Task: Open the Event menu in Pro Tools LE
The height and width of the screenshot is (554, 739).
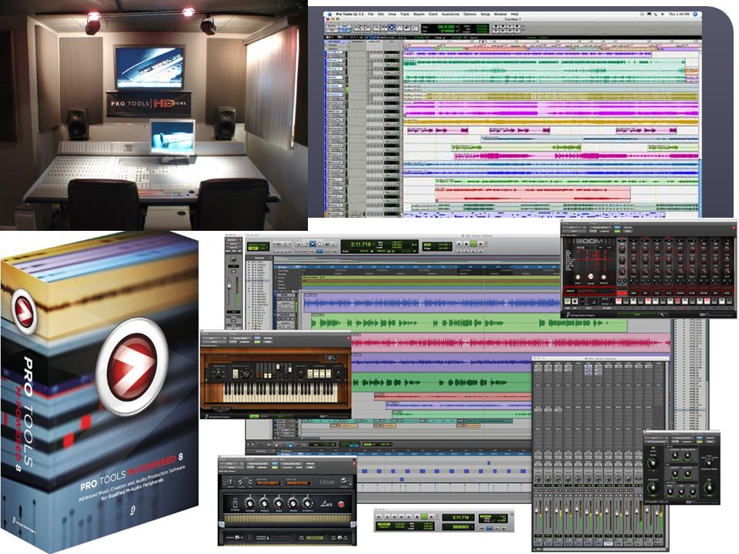Action: pyautogui.click(x=433, y=15)
